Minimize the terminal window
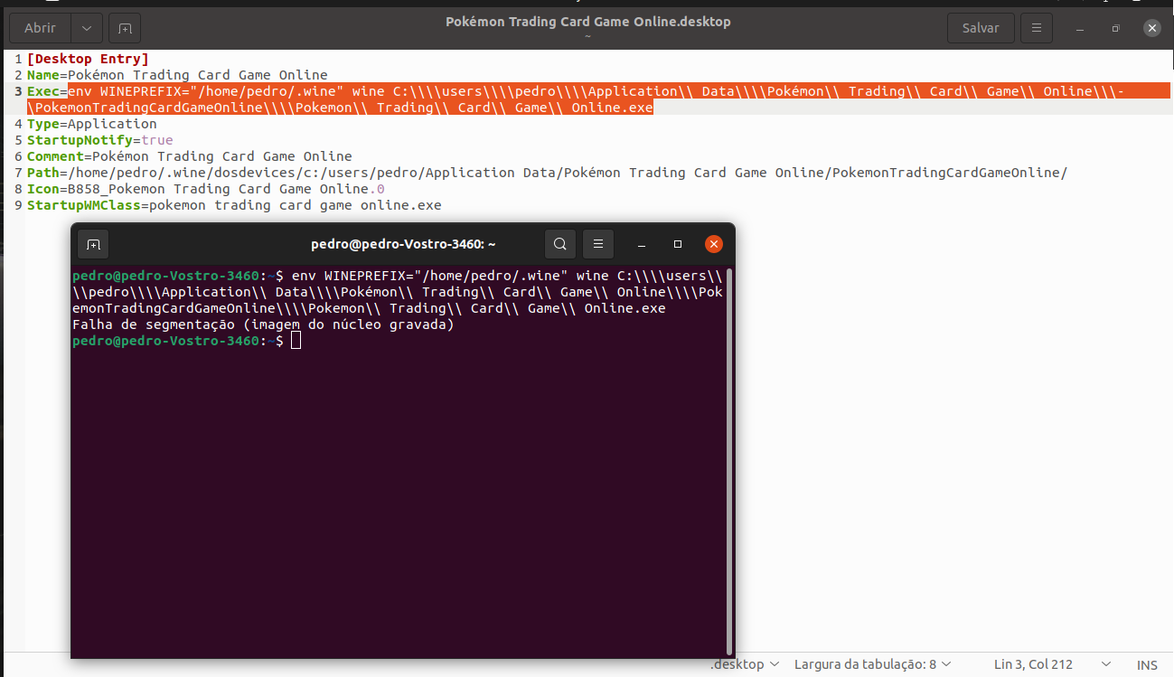 (x=641, y=244)
